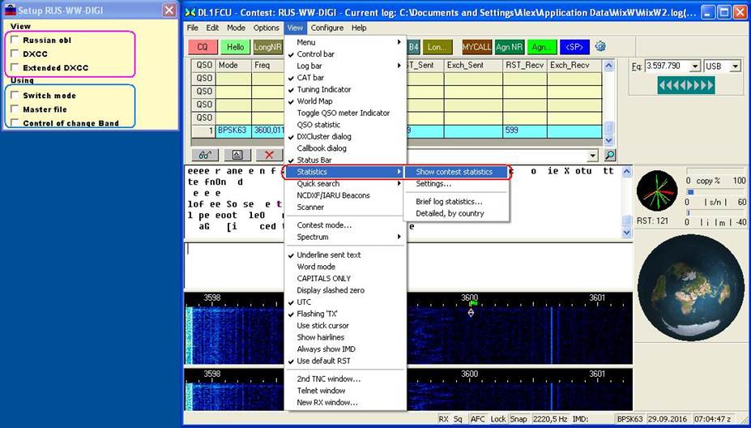Click the log entry icon beside binoculars
This screenshot has height=428, width=751.
click(237, 155)
